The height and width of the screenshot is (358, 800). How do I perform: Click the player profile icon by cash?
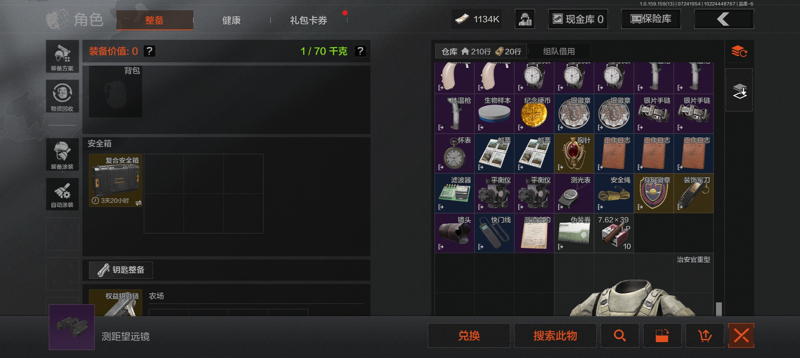point(525,19)
